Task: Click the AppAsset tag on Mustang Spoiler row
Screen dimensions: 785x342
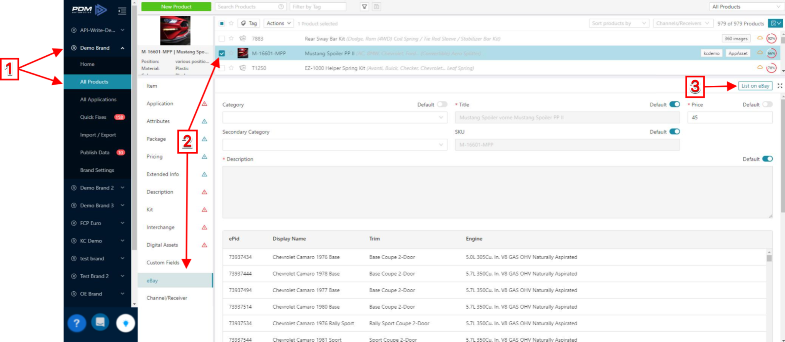Action: pyautogui.click(x=738, y=53)
